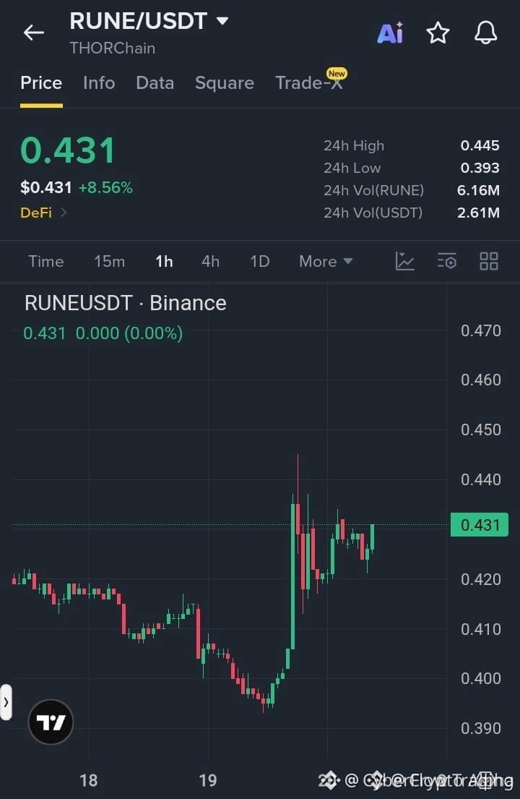The height and width of the screenshot is (799, 520).
Task: Click the 0.431 current price label on axis
Action: tap(480, 525)
